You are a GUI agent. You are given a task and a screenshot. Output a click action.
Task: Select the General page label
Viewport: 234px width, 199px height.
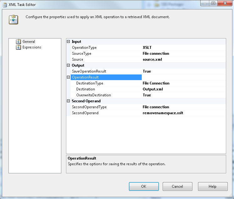click(29, 41)
